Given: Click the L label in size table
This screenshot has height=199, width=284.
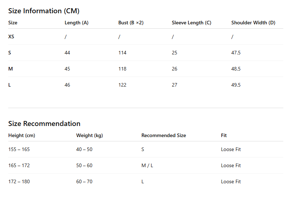Looking at the screenshot, I should click(9, 85).
